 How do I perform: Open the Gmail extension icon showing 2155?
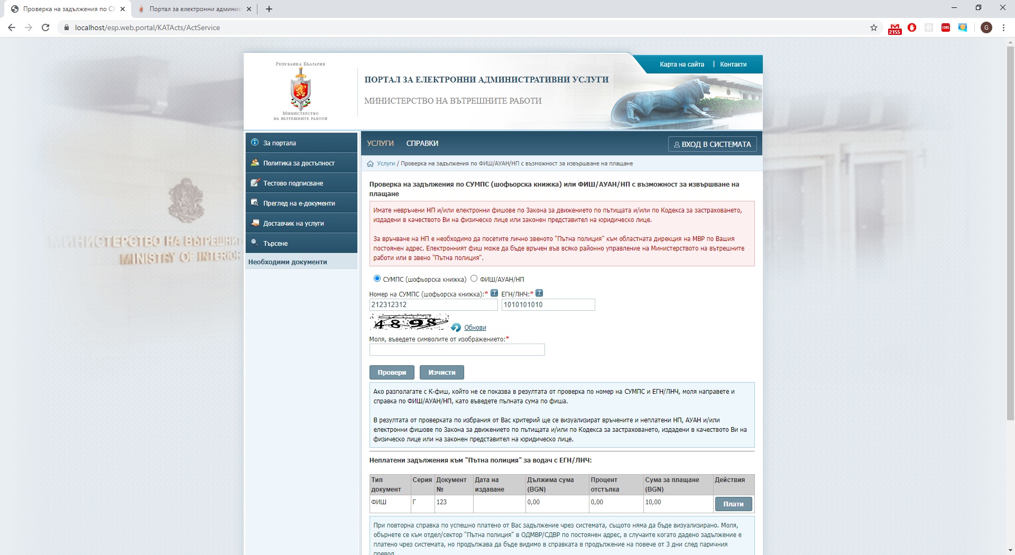click(894, 29)
